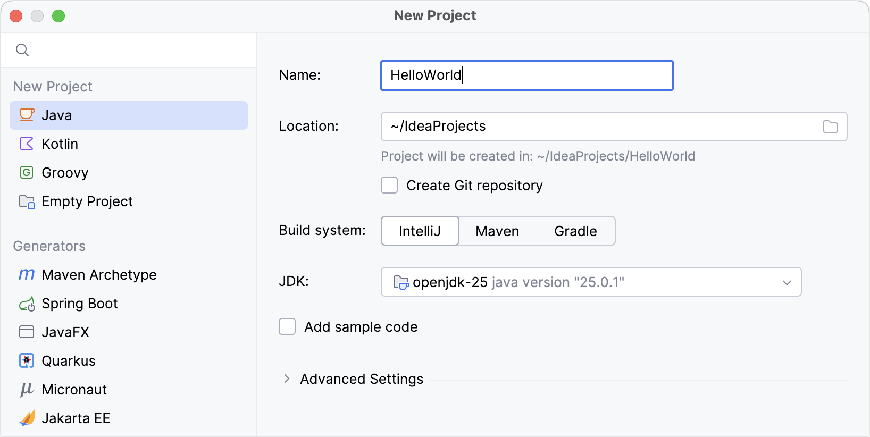The height and width of the screenshot is (437, 870).
Task: Browse for location using folder icon
Action: [x=830, y=127]
